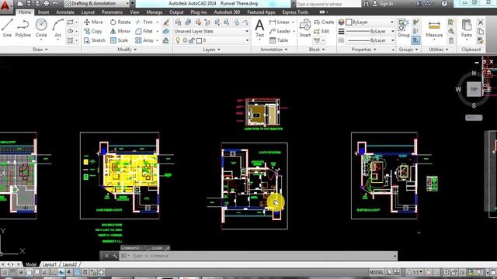Click the Group objects tool
This screenshot has height=279, width=497.
tap(404, 28)
